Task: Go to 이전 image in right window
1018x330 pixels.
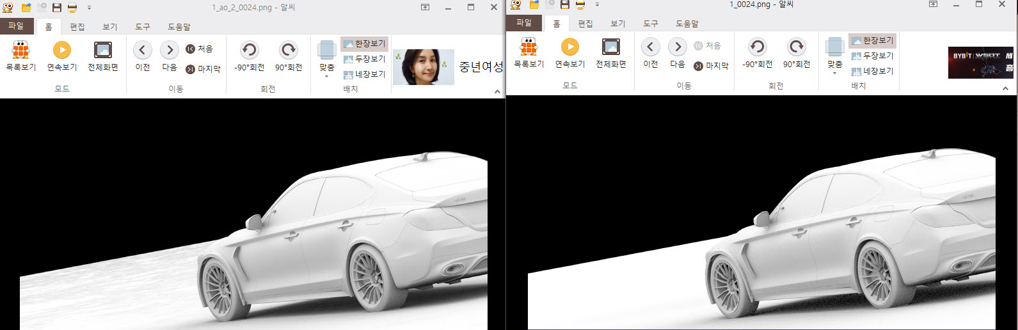Action: click(x=651, y=52)
